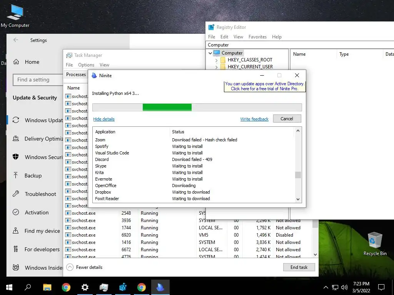Open Registry Editor Favorites menu
The height and width of the screenshot is (295, 394).
[x=257, y=37]
